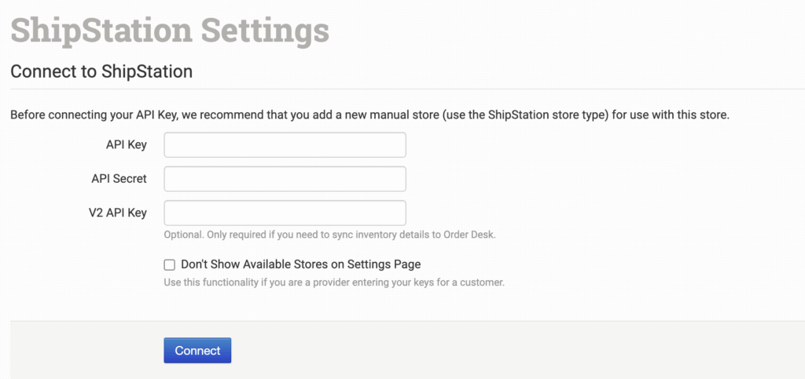Click the 'Optional. Only required' hint text
Screen dimensions: 805x379
[330, 235]
